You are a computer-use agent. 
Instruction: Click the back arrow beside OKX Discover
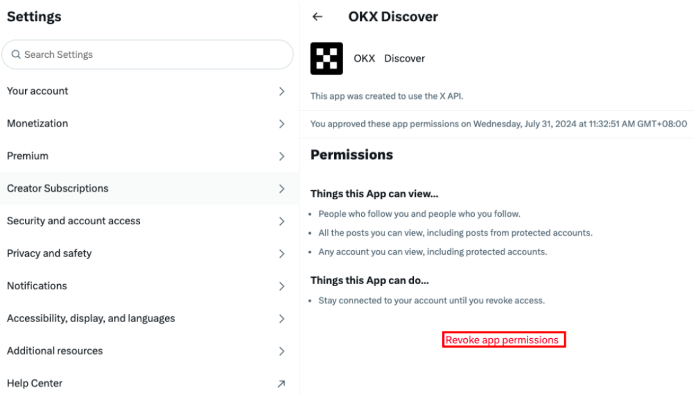click(317, 17)
